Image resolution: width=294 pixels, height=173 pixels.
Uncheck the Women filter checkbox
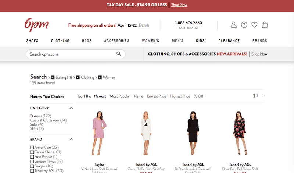[x=100, y=77]
